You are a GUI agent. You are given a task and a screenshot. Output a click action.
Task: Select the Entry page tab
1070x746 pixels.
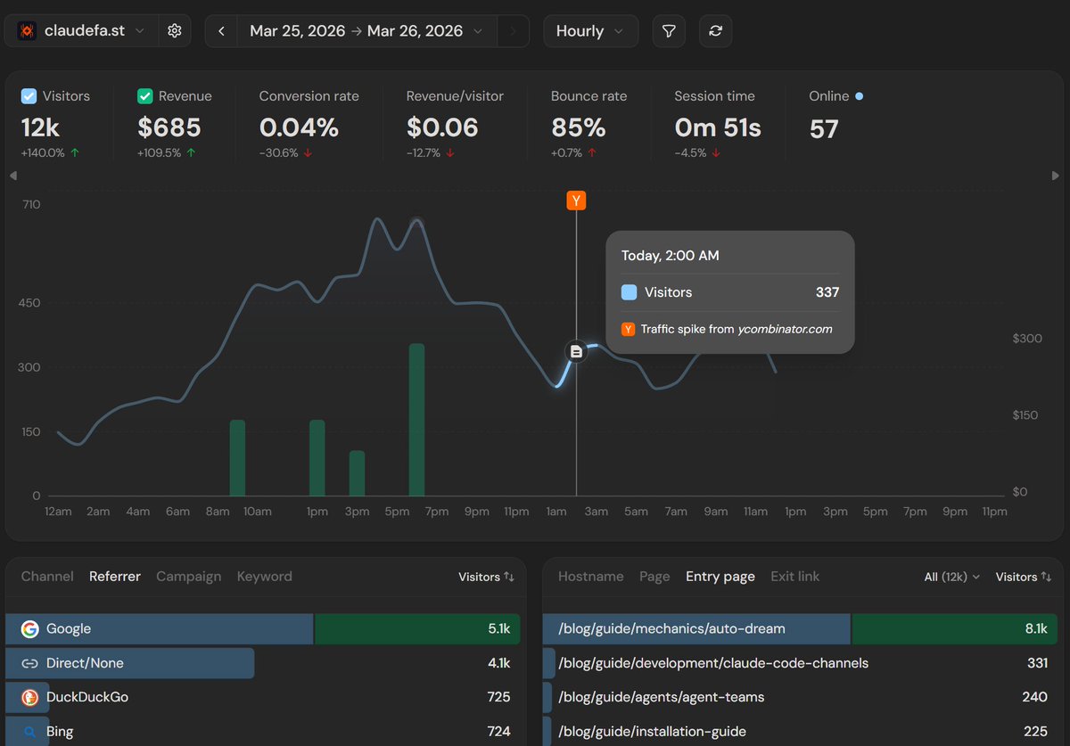click(x=720, y=577)
